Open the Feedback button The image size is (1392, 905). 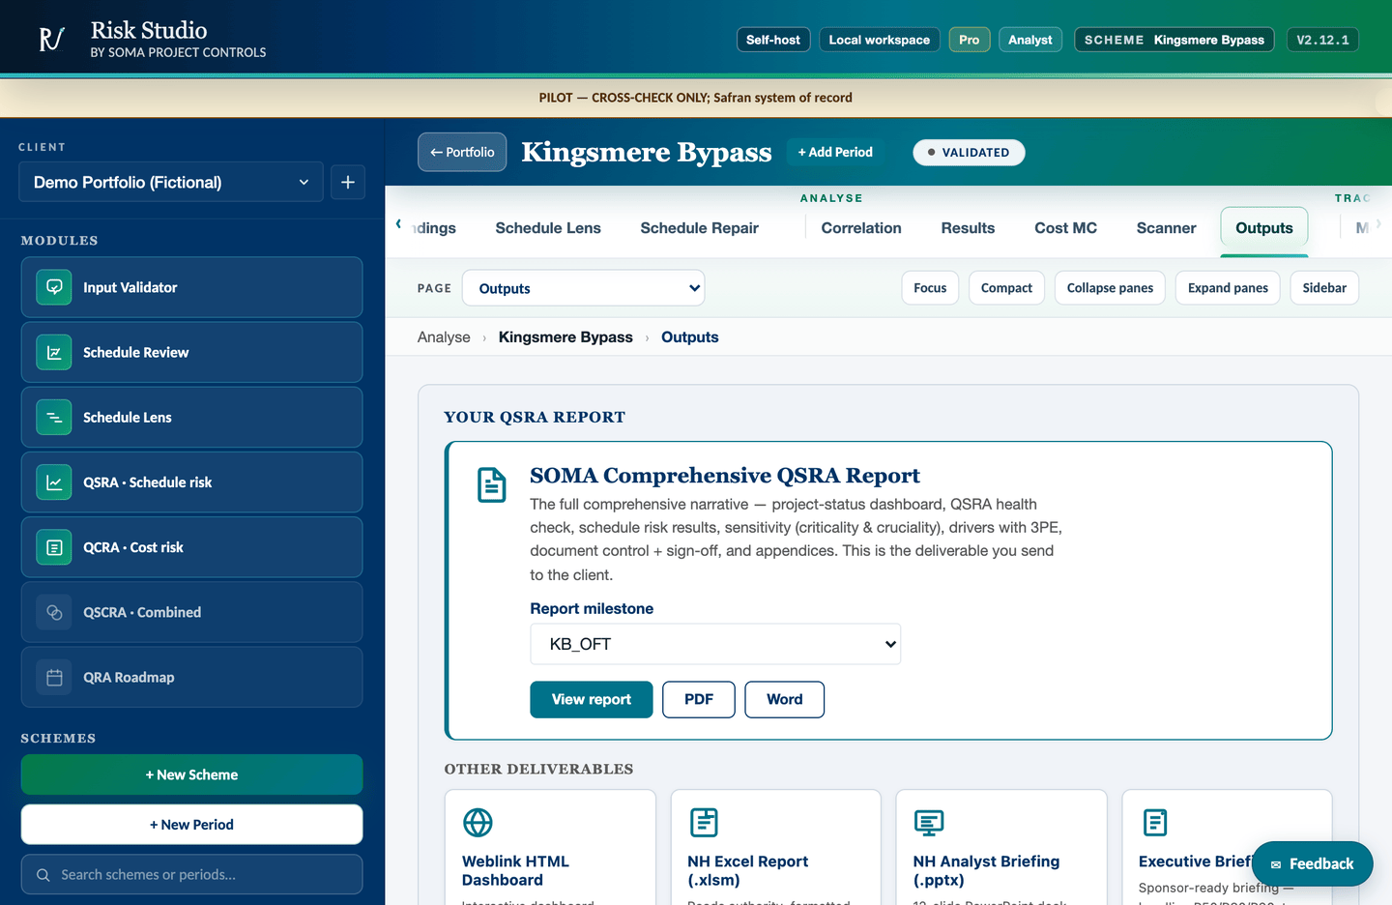pyautogui.click(x=1312, y=863)
